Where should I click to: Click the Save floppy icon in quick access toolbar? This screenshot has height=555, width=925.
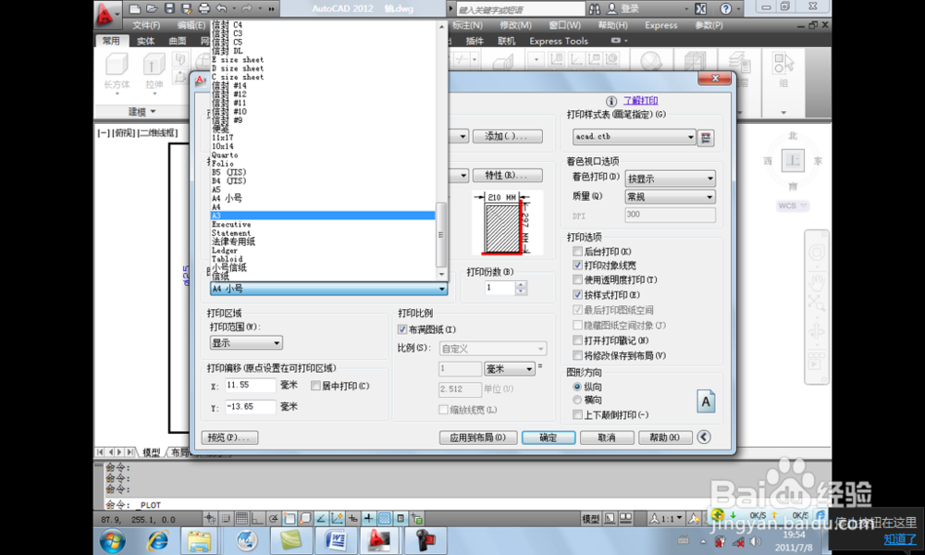[x=169, y=8]
